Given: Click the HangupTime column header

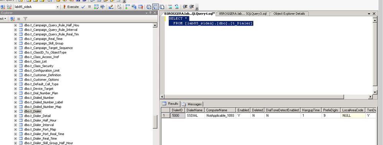Looking at the screenshot, I should click(311, 110).
